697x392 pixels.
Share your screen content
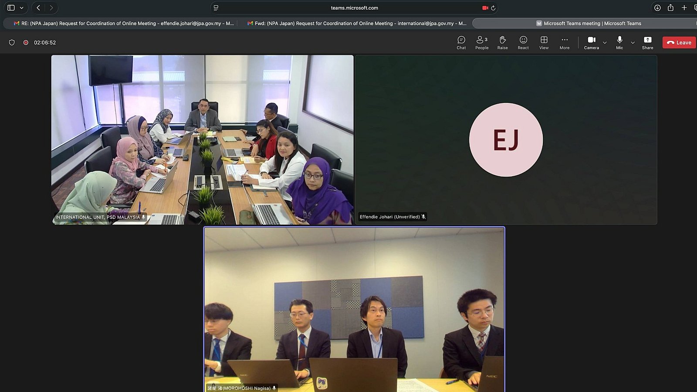click(647, 42)
